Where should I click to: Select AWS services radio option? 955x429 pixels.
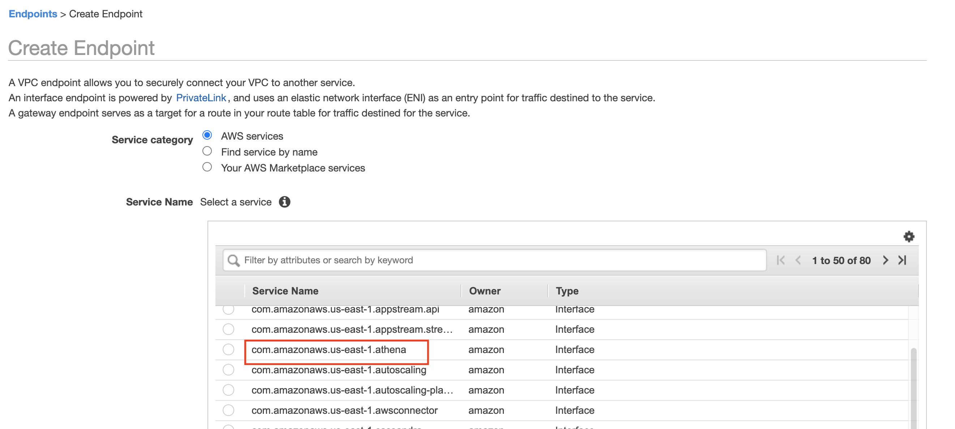[x=207, y=135]
